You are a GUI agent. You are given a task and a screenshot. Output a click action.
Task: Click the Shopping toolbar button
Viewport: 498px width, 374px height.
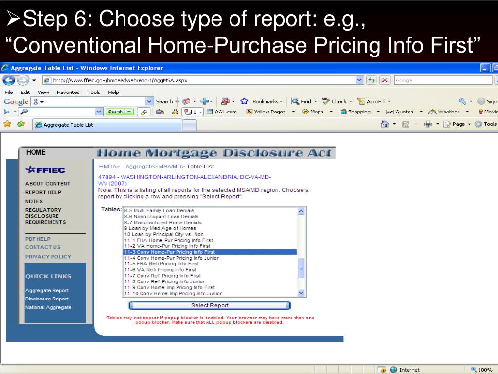click(x=356, y=112)
